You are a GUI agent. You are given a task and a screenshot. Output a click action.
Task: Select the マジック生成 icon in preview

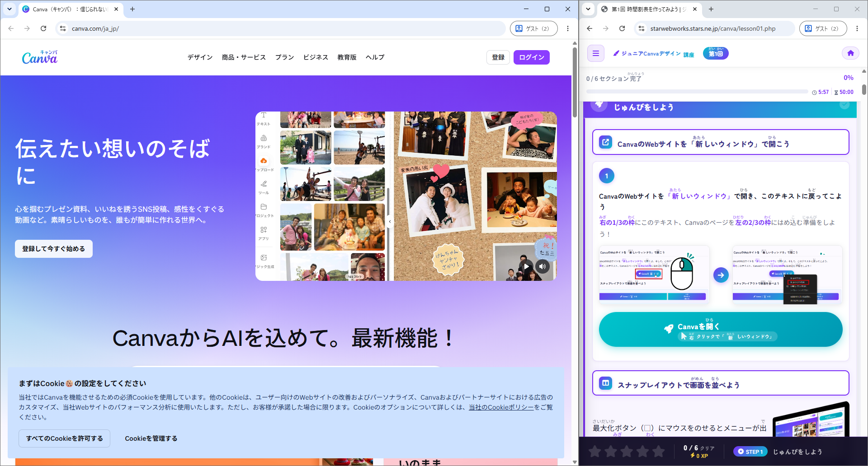[x=264, y=261]
